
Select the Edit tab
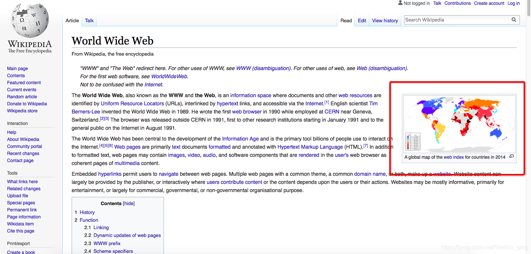(x=362, y=21)
